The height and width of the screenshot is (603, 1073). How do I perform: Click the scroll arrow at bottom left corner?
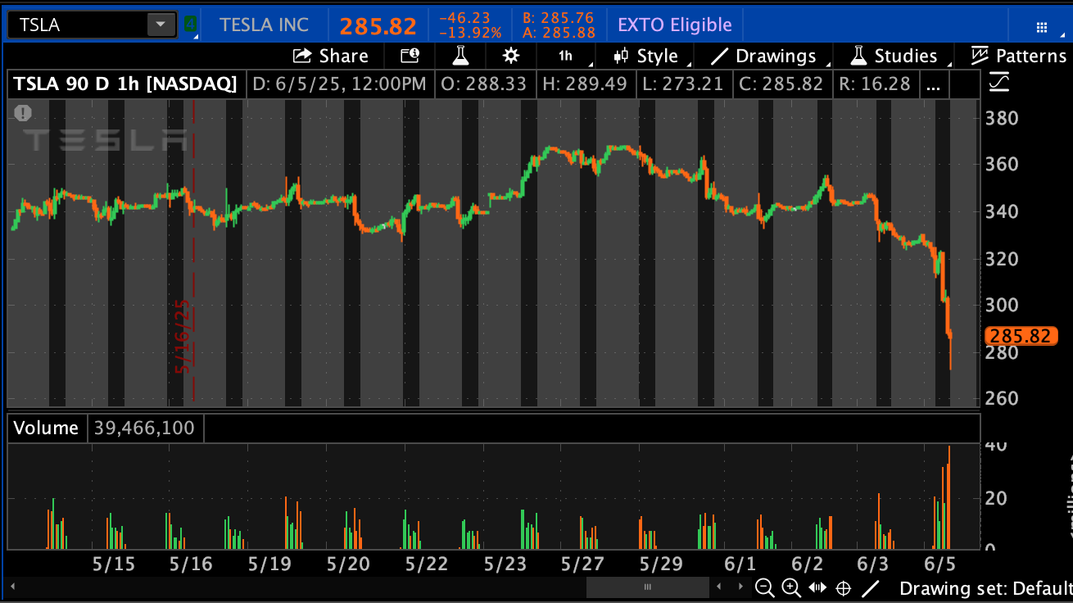[x=14, y=587]
